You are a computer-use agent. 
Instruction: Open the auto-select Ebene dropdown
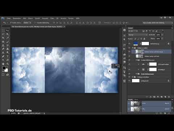point(28,23)
